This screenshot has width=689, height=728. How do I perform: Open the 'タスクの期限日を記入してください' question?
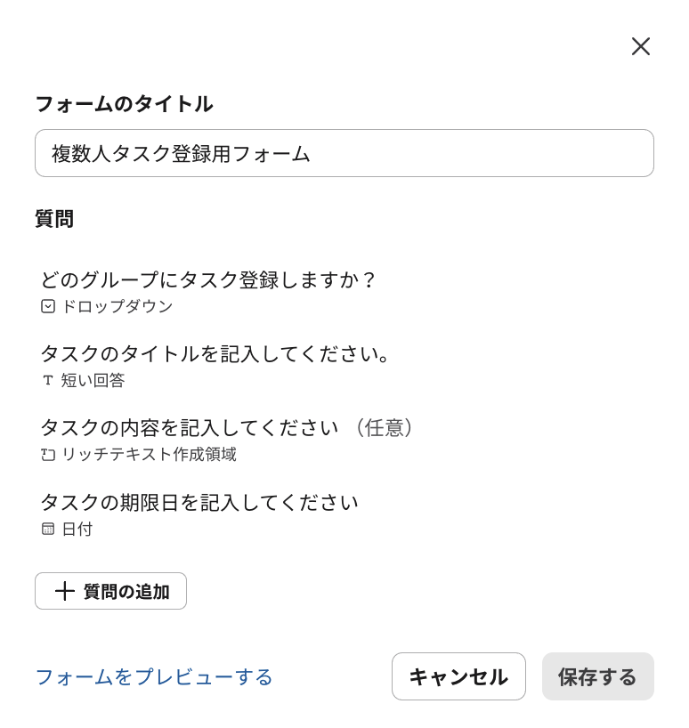199,502
